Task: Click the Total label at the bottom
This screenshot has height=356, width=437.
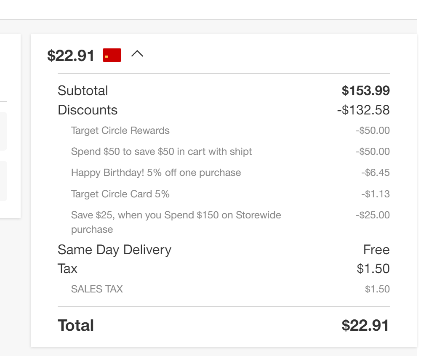Action: click(x=76, y=325)
